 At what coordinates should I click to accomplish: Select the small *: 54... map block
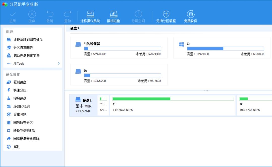coord(103,105)
